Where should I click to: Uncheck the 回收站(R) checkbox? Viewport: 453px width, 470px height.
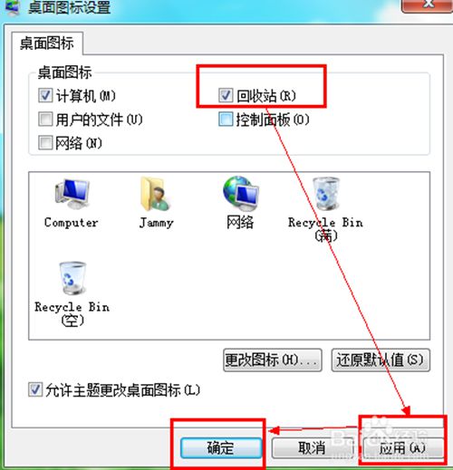coord(226,95)
